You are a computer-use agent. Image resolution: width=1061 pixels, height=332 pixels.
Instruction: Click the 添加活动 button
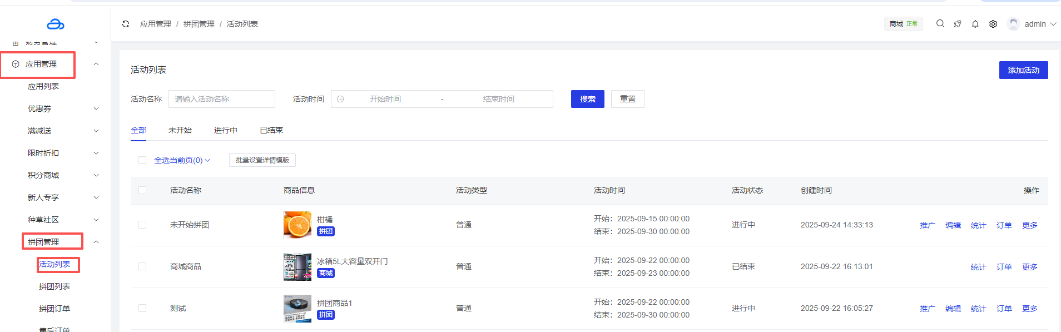(x=1023, y=70)
